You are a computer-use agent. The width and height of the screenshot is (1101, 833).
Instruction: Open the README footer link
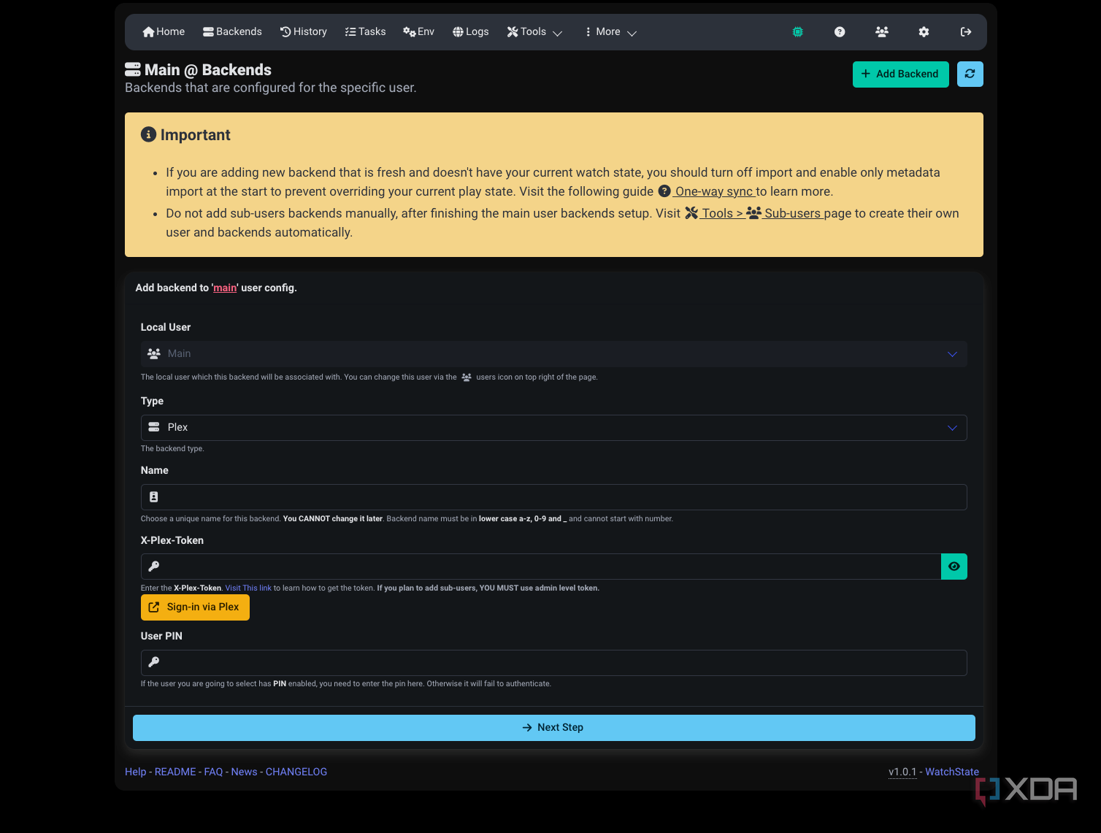[x=175, y=772]
